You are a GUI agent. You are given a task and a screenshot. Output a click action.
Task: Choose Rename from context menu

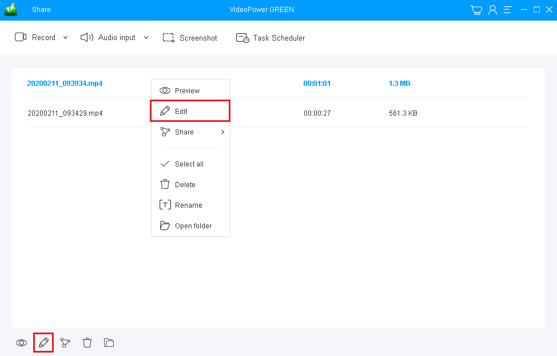tap(190, 205)
